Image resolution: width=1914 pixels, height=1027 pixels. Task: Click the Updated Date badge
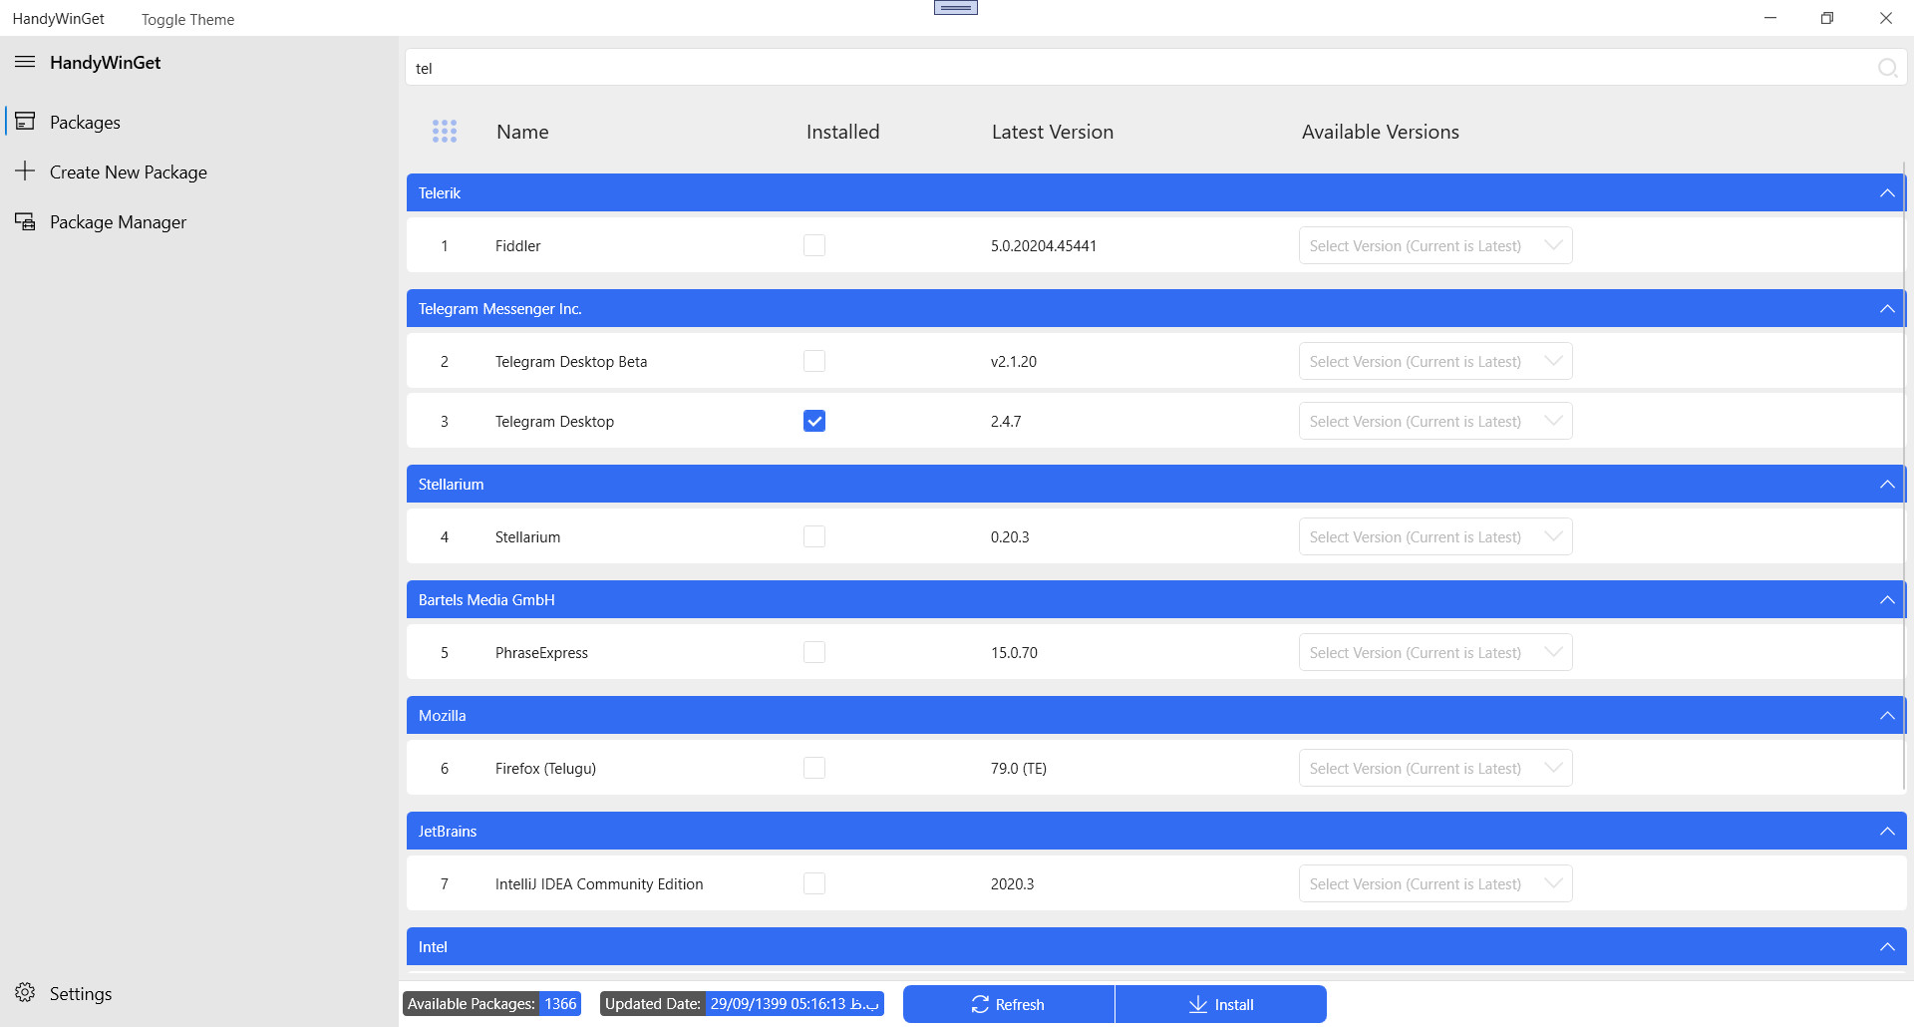(742, 1003)
